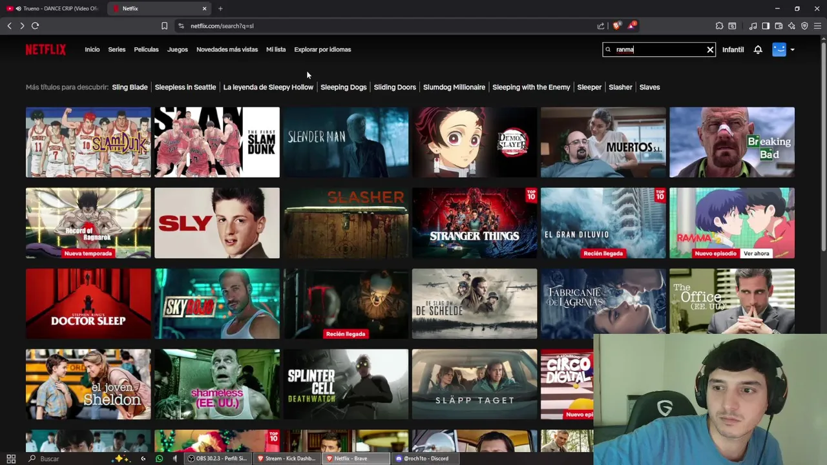Open the Demon Slayer thumbnail
Screen dimensions: 827x465
click(474, 142)
